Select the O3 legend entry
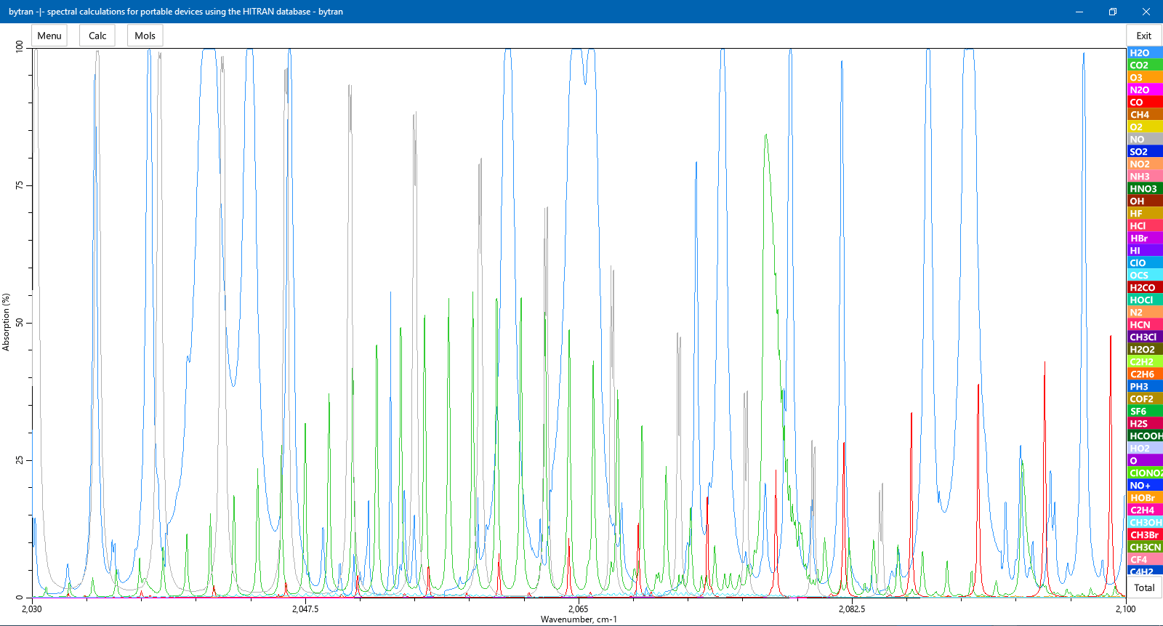This screenshot has height=626, width=1163. 1145,78
